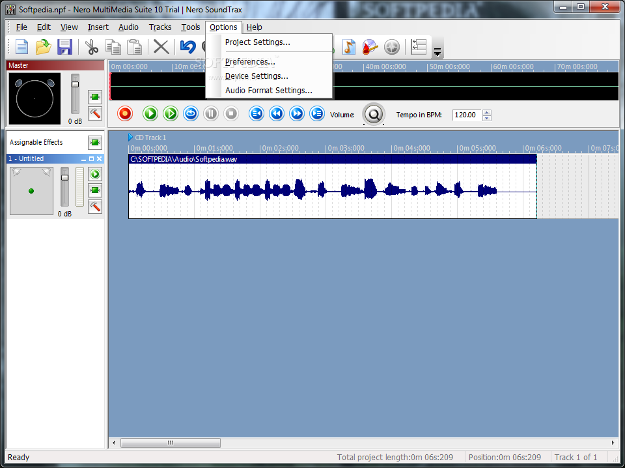Jump to project start with blue skip-back button
The height and width of the screenshot is (468, 625).
coord(257,113)
